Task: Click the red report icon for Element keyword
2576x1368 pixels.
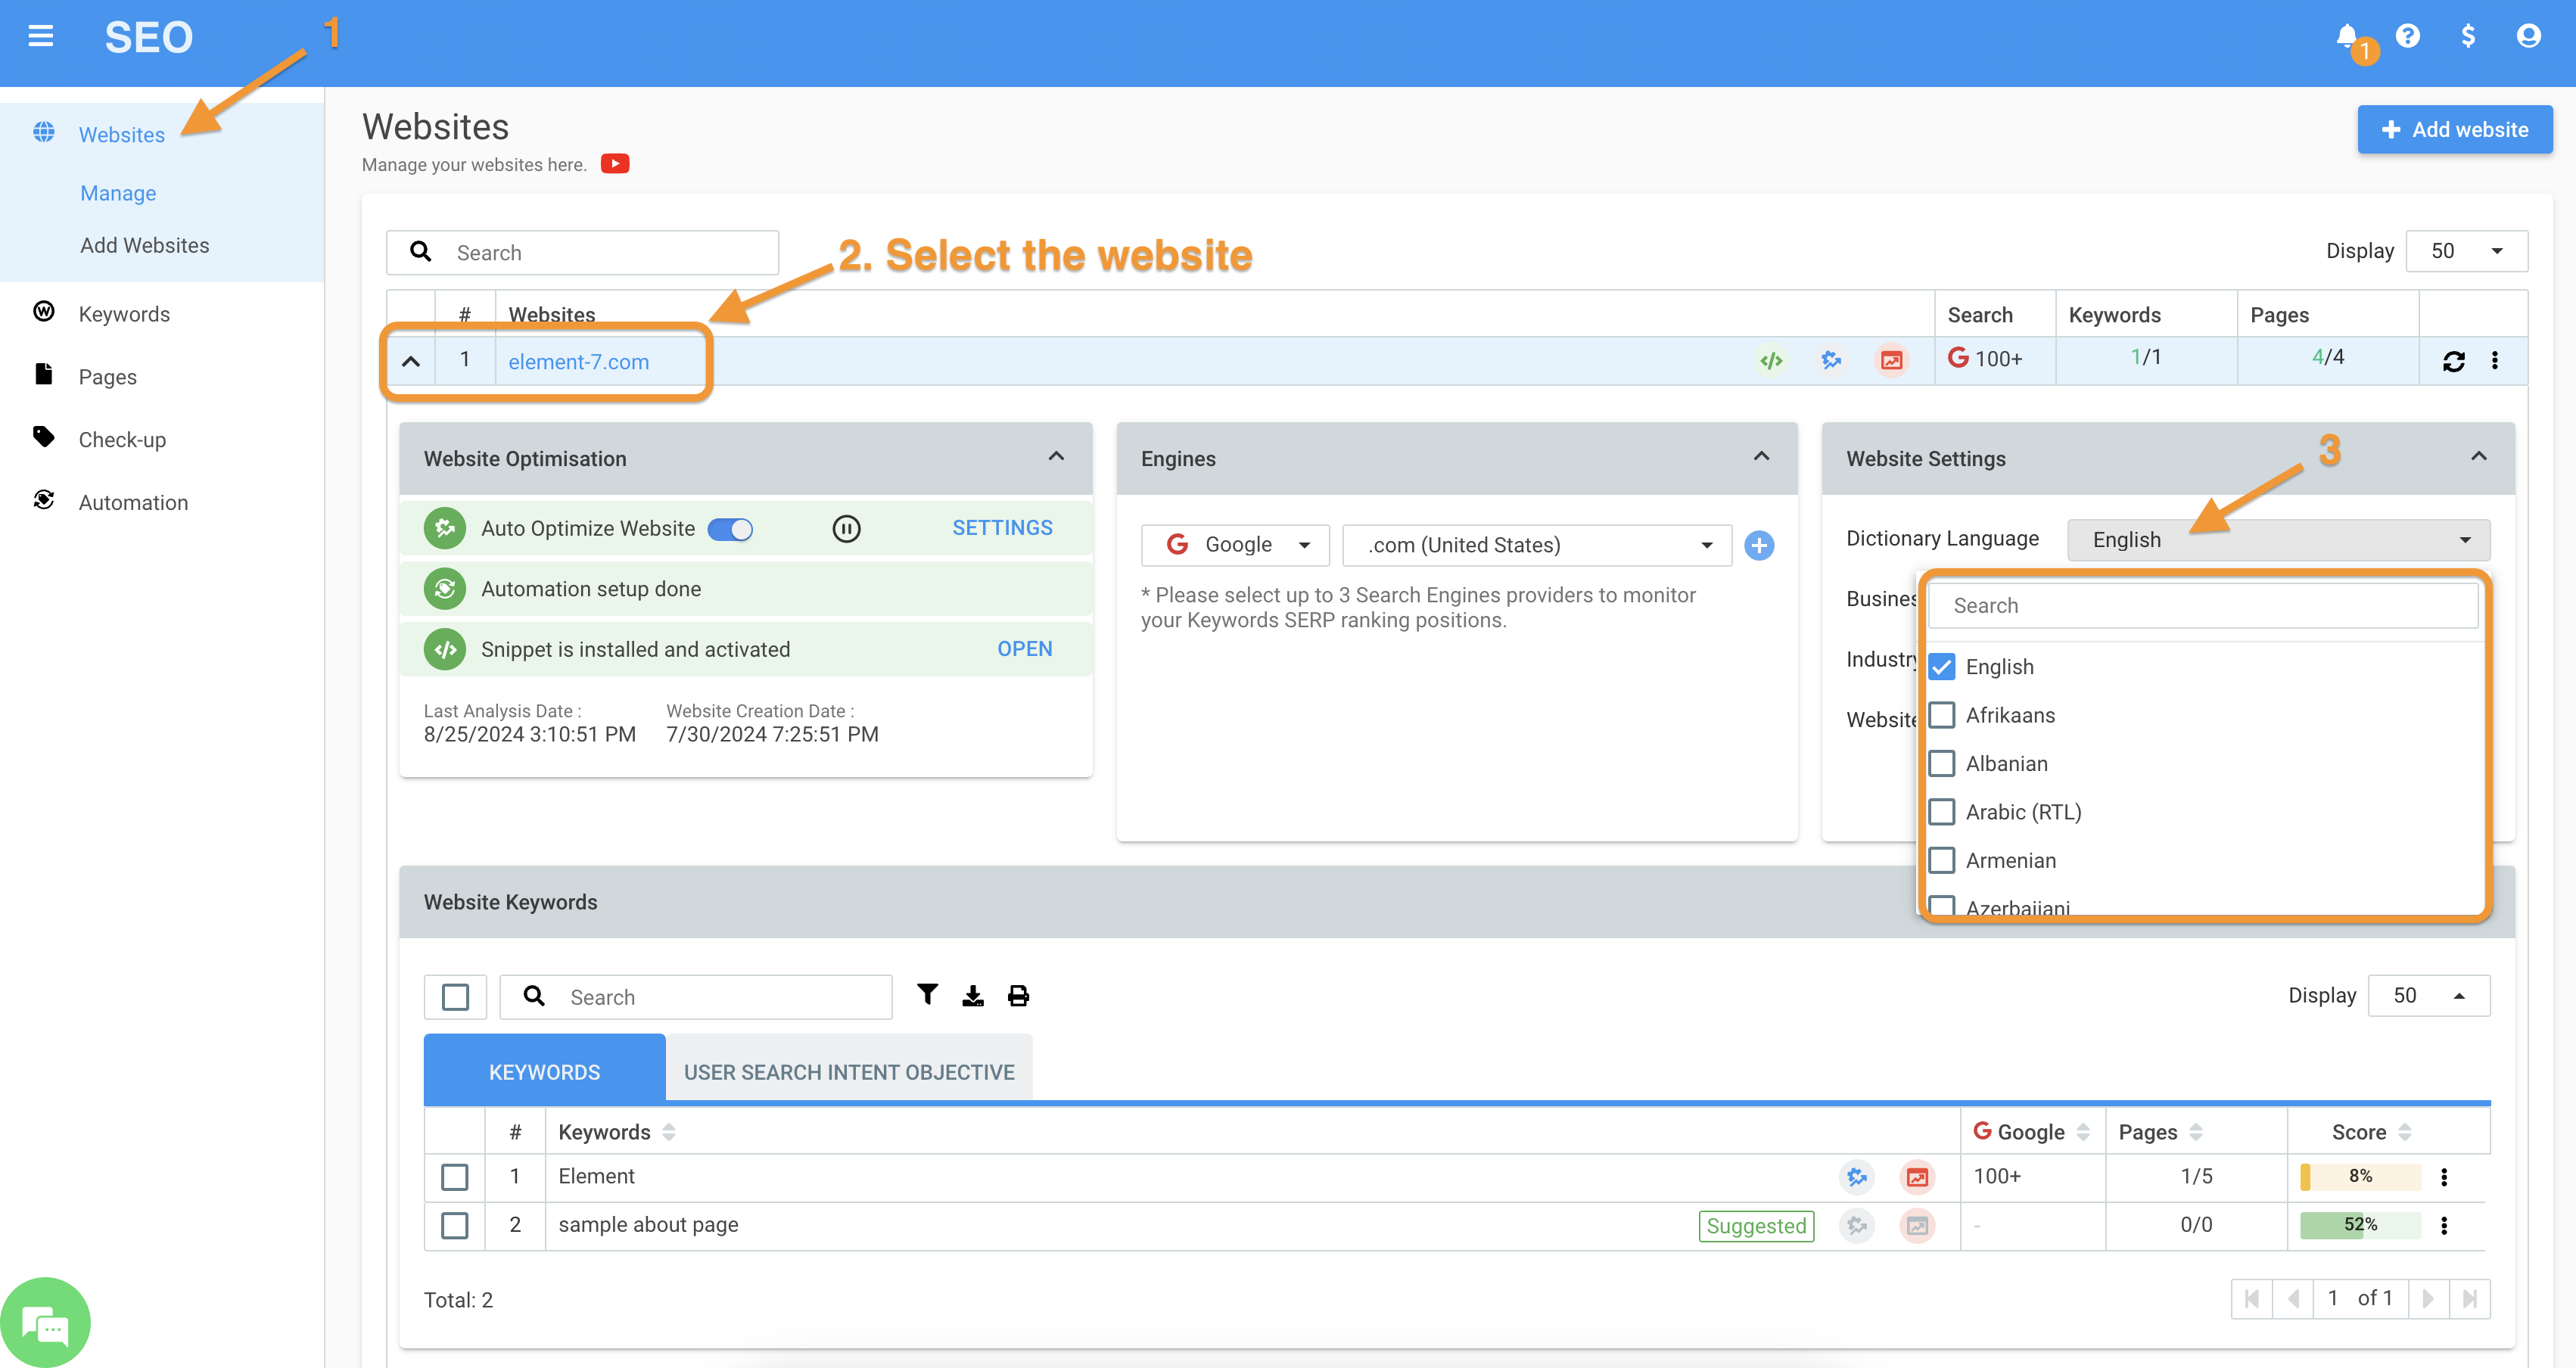Action: pos(1917,1178)
